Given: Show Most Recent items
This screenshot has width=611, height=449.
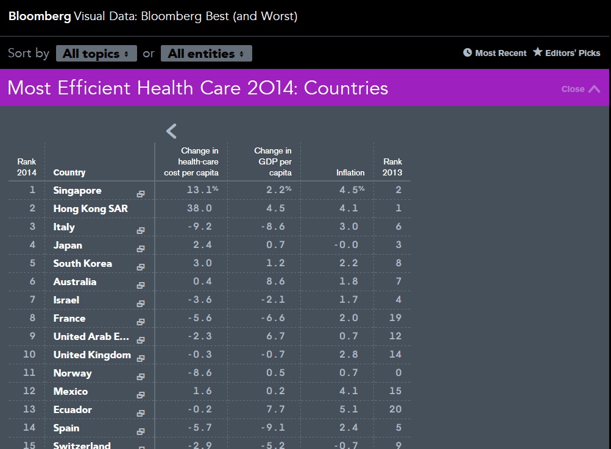Looking at the screenshot, I should 495,53.
